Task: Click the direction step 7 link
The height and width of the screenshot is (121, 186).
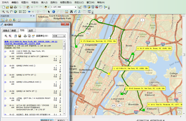Action: 5,98
